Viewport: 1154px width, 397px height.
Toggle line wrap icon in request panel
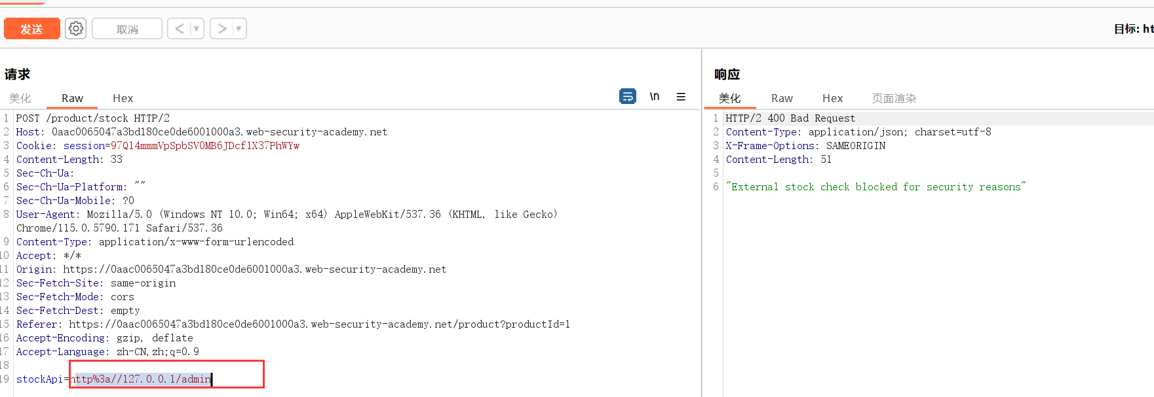coord(627,97)
